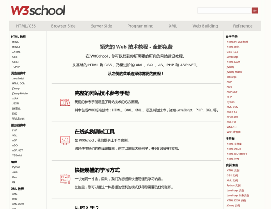The image size is (271, 209).
Task: Open DTD tutorial link
Action: tap(15, 199)
